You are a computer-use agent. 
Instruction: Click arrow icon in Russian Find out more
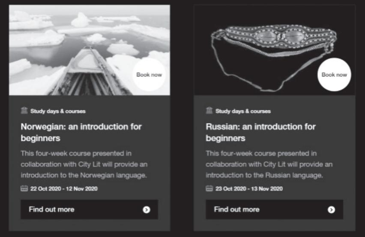click(331, 210)
